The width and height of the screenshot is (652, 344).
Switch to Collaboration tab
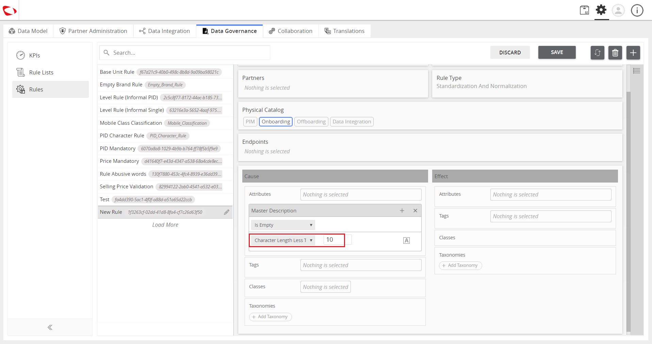pos(291,31)
